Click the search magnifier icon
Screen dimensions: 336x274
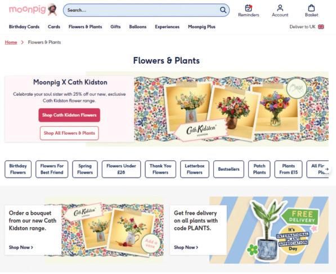pyautogui.click(x=223, y=10)
